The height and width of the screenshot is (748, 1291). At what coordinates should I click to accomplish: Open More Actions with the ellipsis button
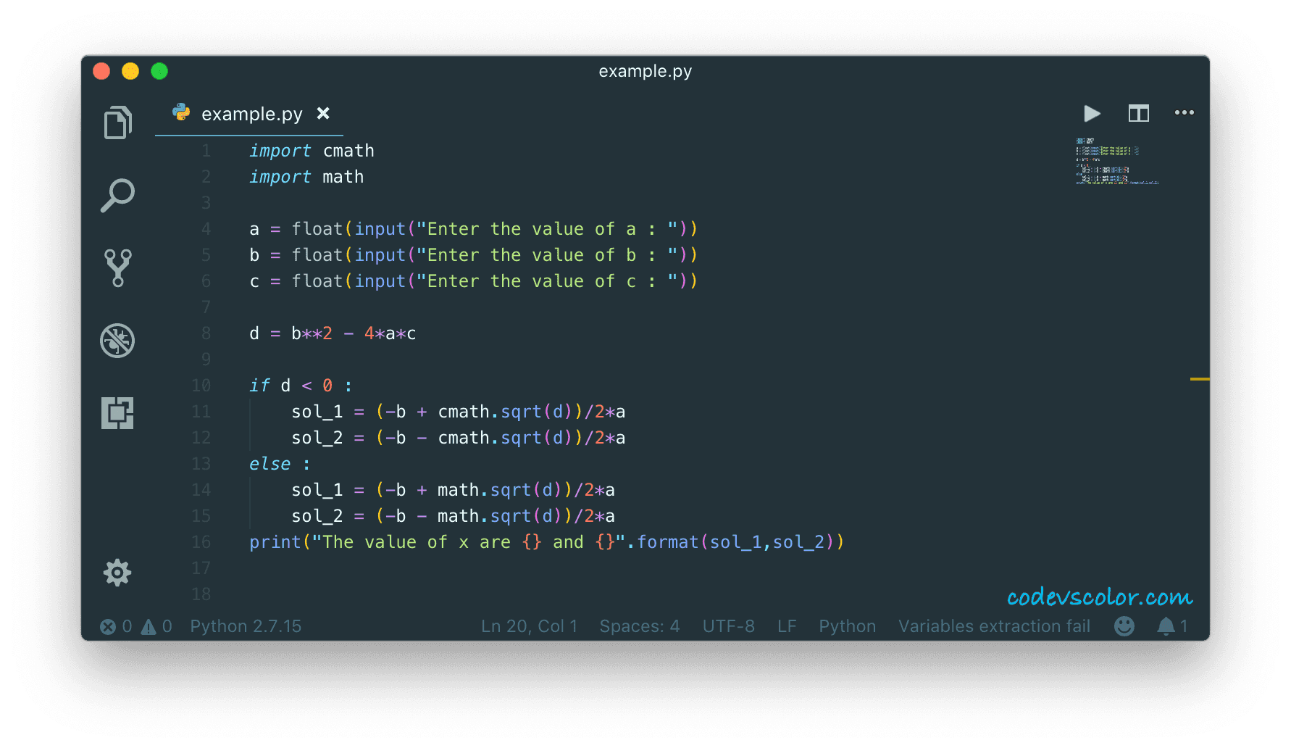click(1185, 113)
